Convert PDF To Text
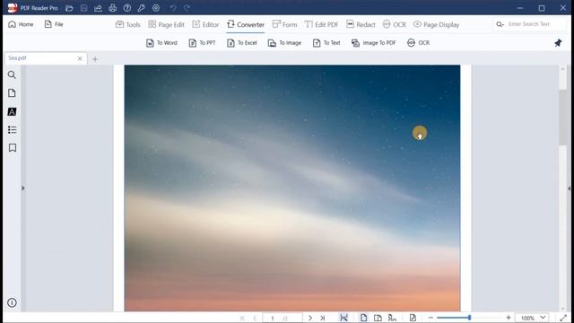 tap(326, 43)
